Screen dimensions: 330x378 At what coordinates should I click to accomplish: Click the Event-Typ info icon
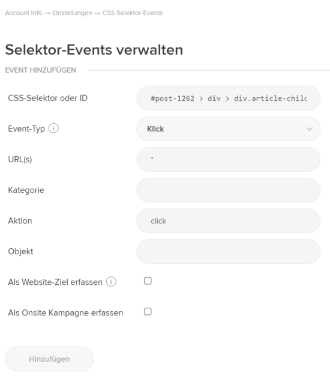point(53,128)
